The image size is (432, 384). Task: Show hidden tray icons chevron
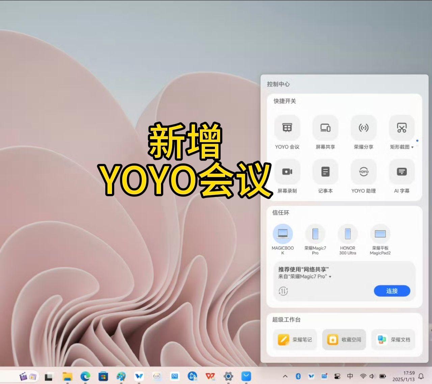(x=285, y=376)
